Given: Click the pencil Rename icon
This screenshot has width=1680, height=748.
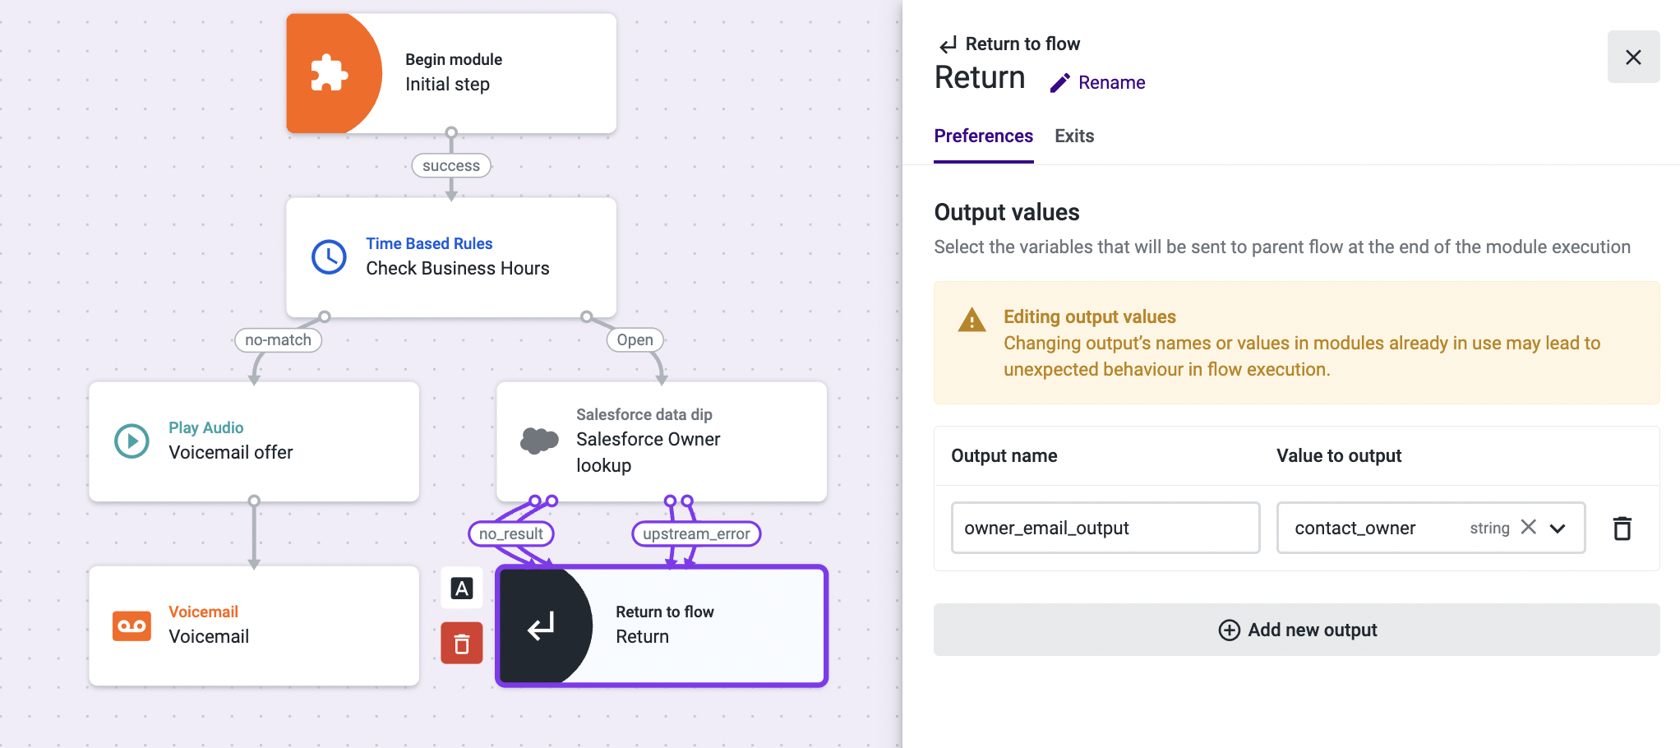Looking at the screenshot, I should tap(1060, 82).
